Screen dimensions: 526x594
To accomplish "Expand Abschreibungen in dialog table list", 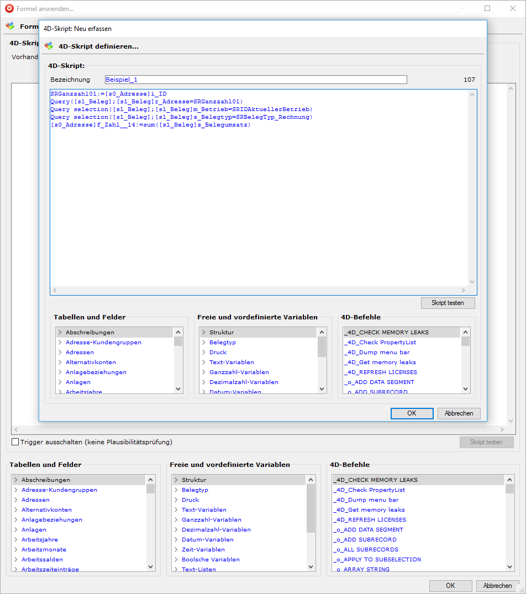I will 60,333.
